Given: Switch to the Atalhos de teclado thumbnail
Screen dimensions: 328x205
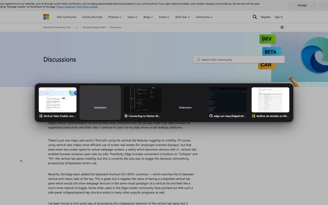Looking at the screenshot, I should pos(270,100).
